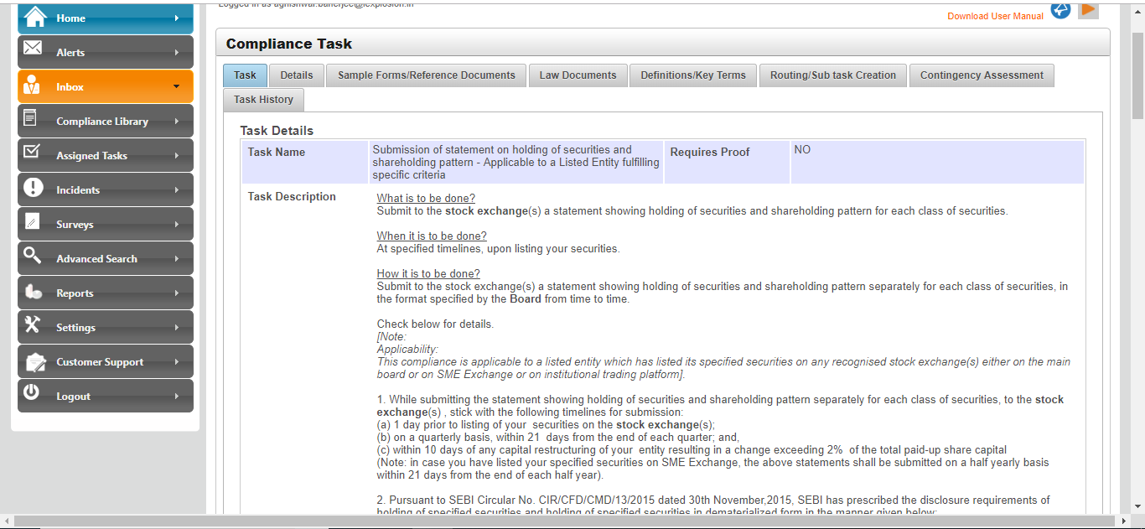
Task: Open the Alerts menu item
Action: [x=105, y=52]
